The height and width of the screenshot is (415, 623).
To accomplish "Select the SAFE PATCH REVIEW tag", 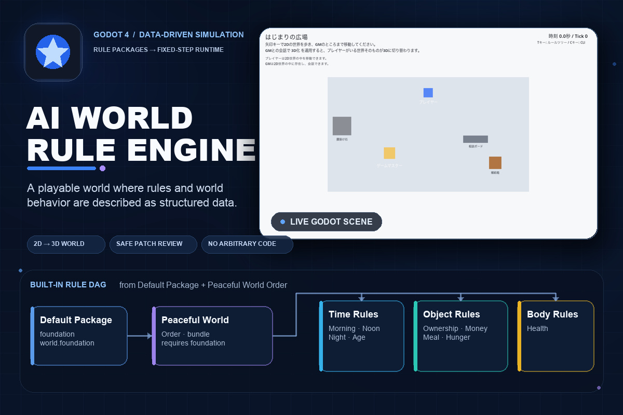I will pos(153,244).
